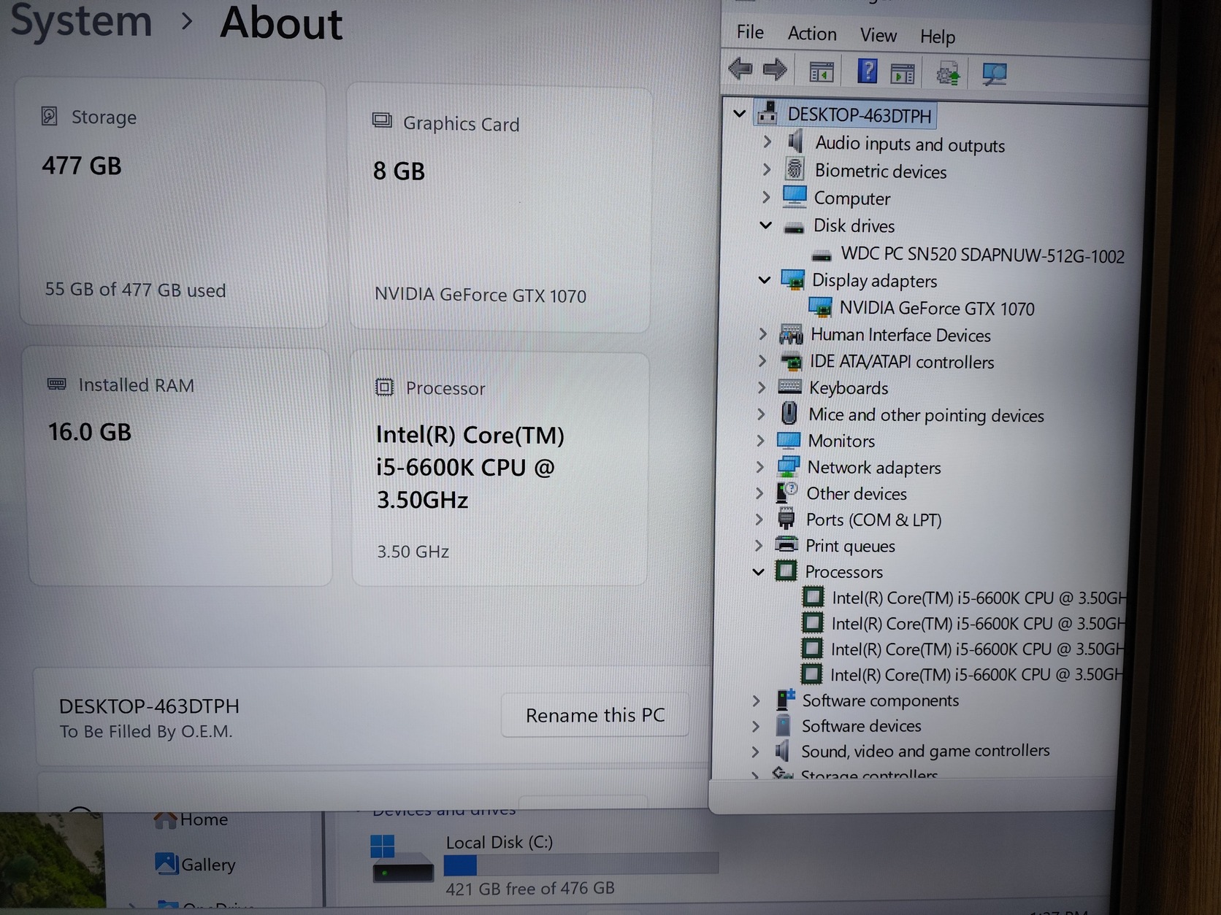Select the Local Disk (C:) drive icon
The height and width of the screenshot is (915, 1221).
[x=402, y=860]
